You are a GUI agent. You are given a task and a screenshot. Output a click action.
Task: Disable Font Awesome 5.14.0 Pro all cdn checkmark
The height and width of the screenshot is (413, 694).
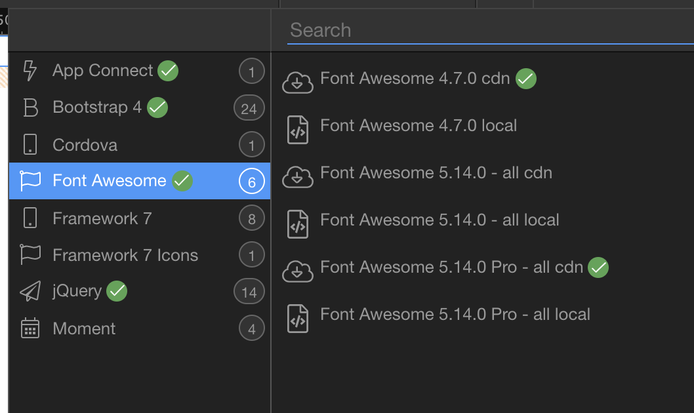tap(598, 267)
